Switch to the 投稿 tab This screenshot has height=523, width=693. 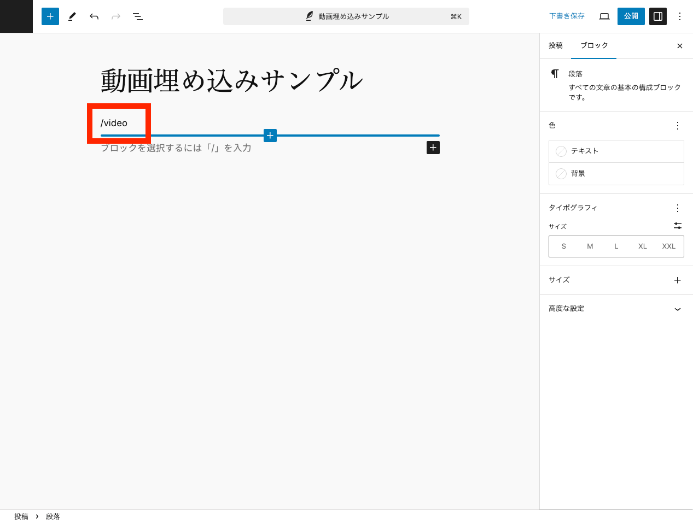click(x=556, y=46)
